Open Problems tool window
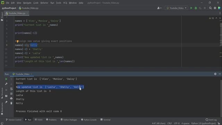Image resolution: width=222 pixels, height=125 pixels. click(51, 120)
